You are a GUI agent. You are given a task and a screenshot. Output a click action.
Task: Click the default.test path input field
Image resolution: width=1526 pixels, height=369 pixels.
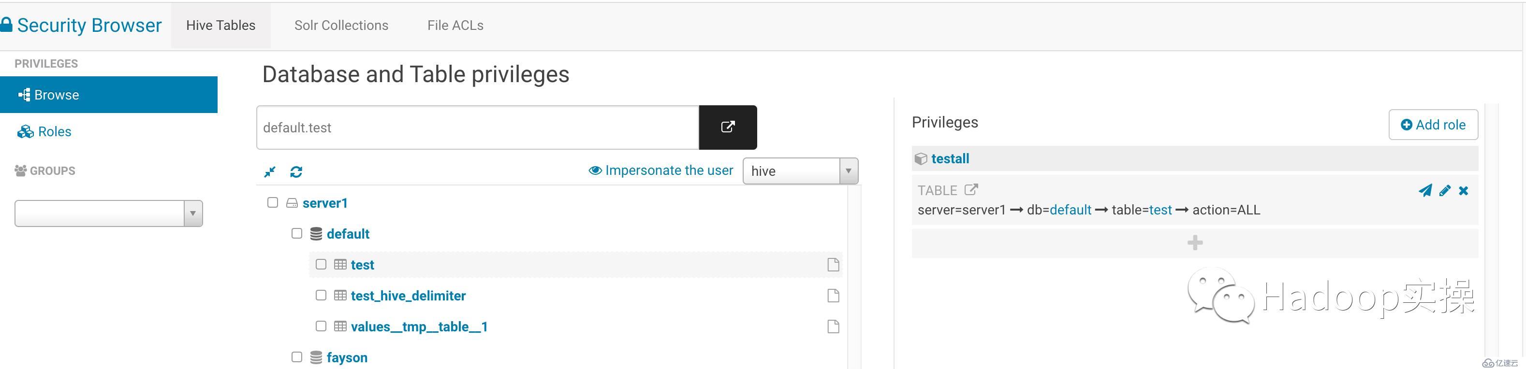pos(477,128)
